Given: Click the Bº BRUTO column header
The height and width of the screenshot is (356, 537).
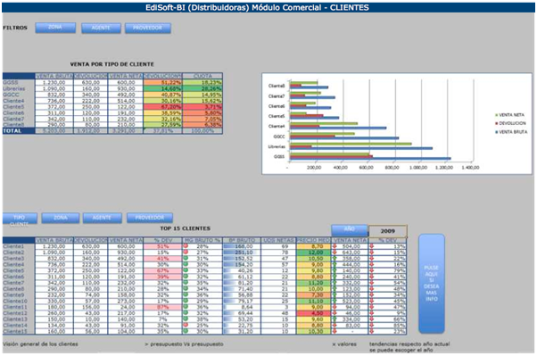Looking at the screenshot, I should 242,241.
